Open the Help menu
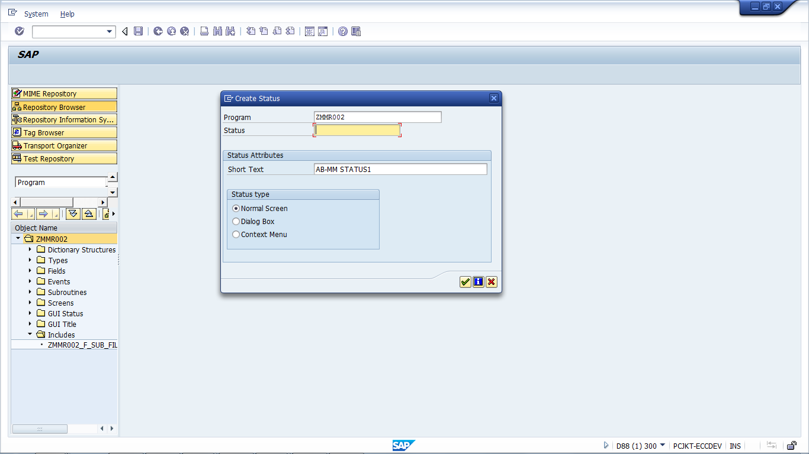This screenshot has height=454, width=809. tap(67, 14)
